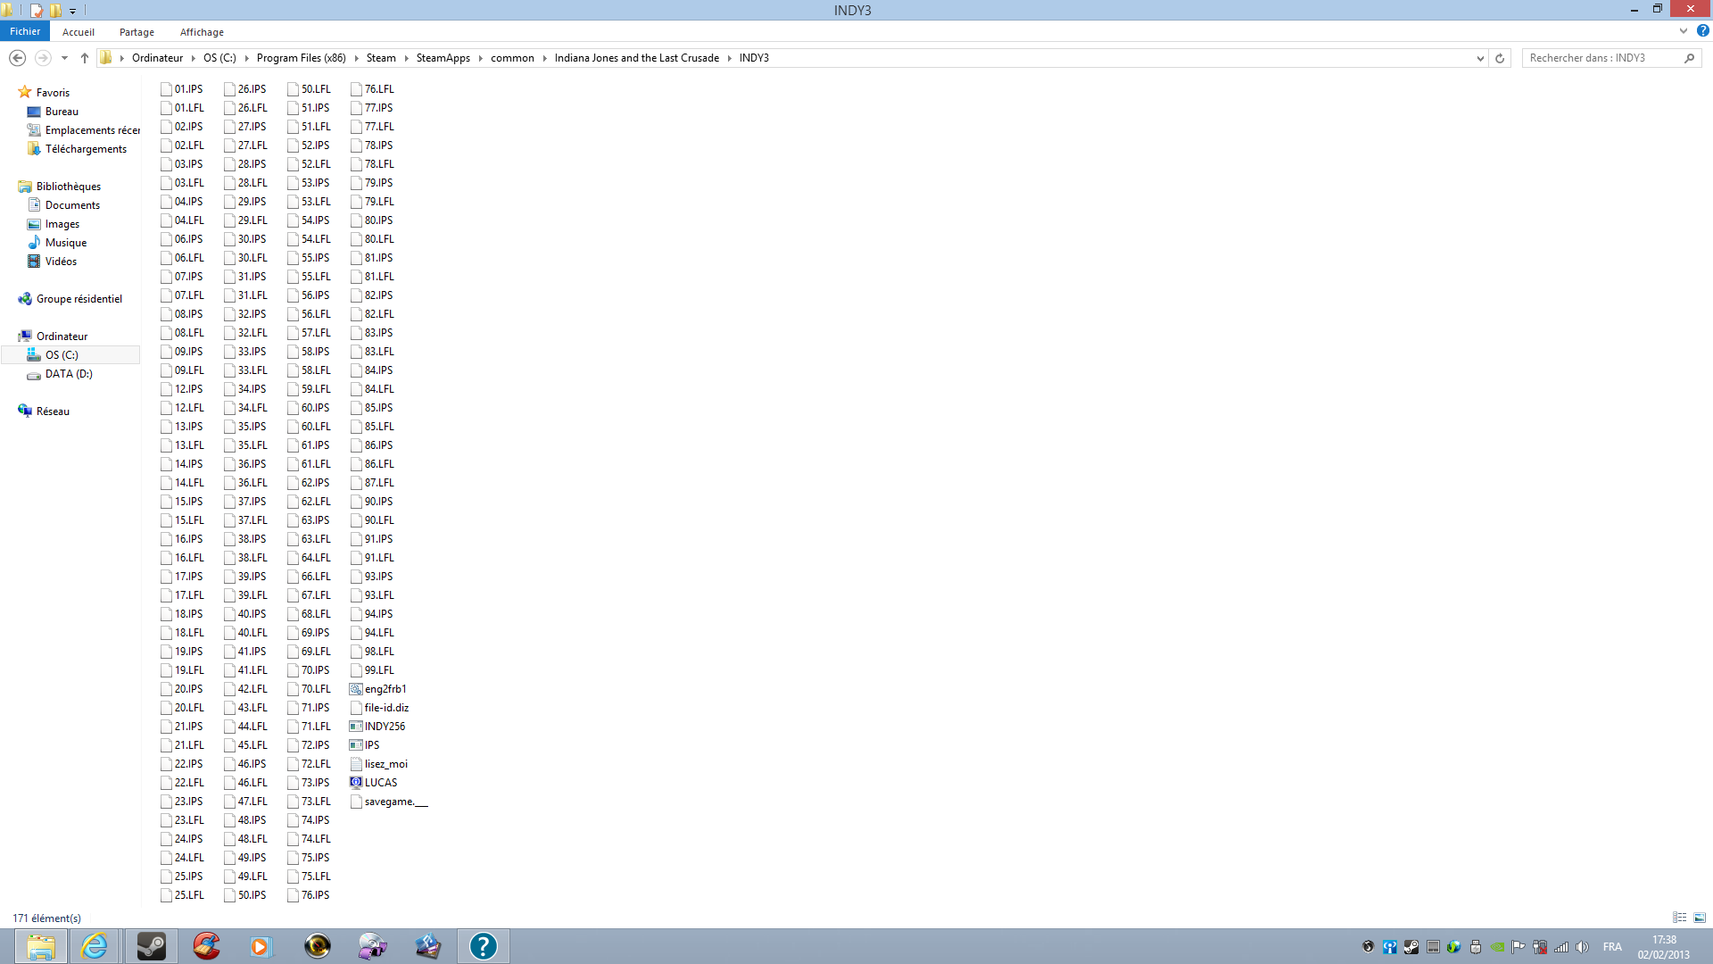Click the volume speaker tray icon
This screenshot has width=1713, height=964.
[1582, 947]
